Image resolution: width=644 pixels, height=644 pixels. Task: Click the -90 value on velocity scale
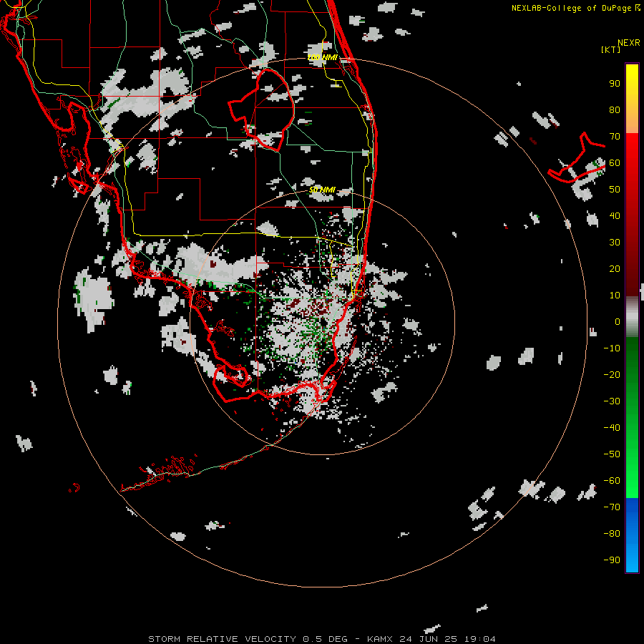pyautogui.click(x=612, y=560)
